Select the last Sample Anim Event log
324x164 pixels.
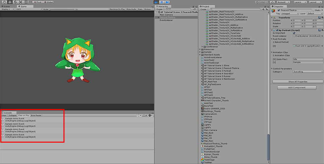(x=77, y=136)
